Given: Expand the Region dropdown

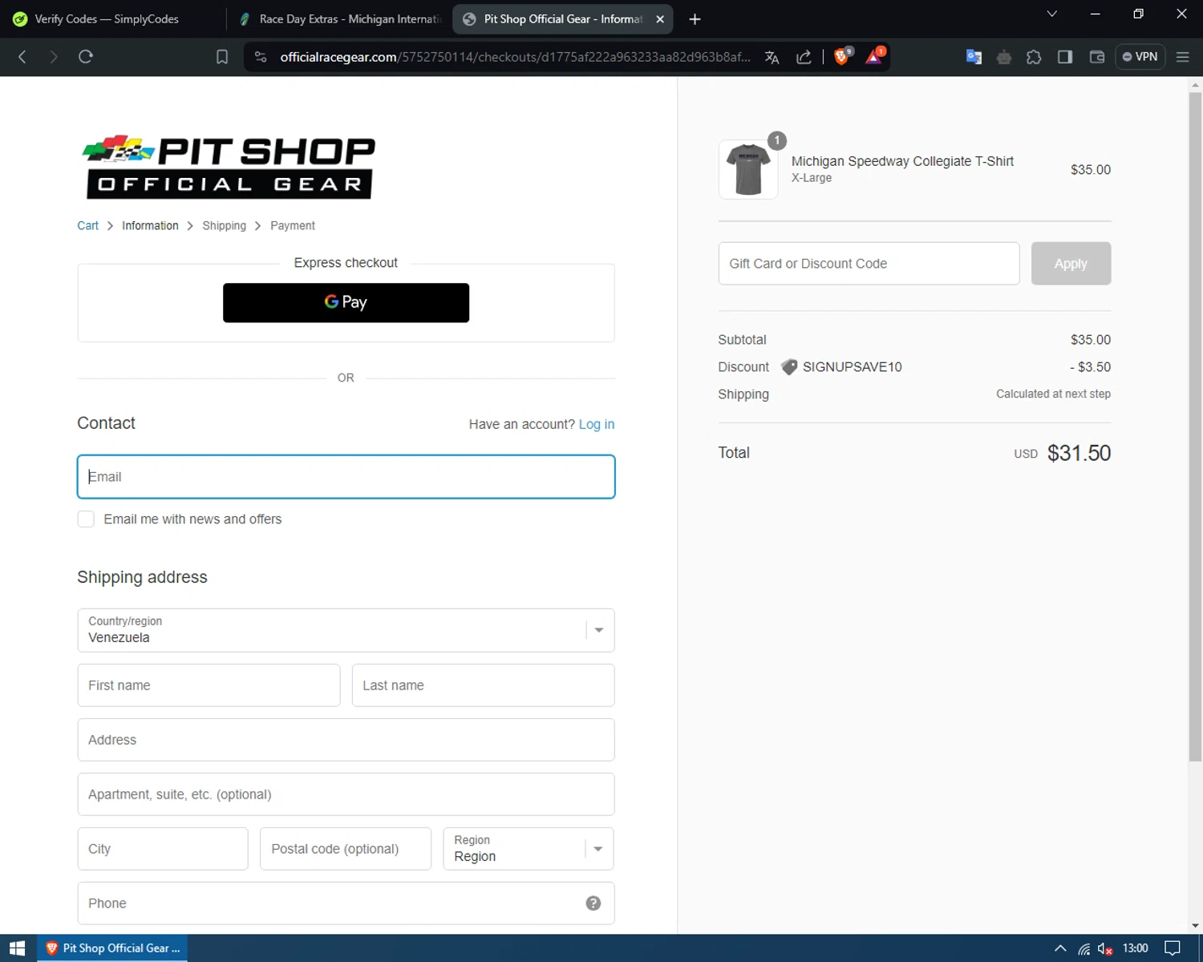Looking at the screenshot, I should (529, 849).
